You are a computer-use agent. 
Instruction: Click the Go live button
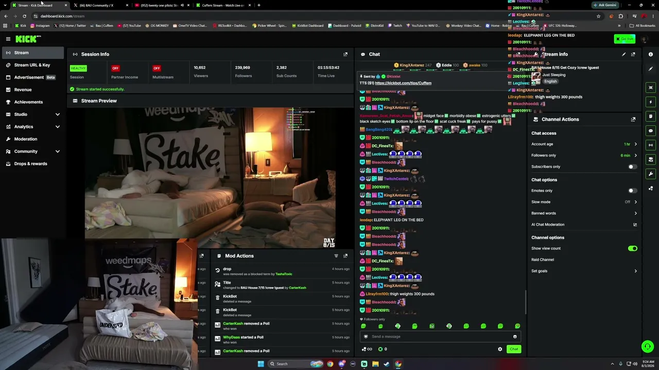tap(625, 39)
